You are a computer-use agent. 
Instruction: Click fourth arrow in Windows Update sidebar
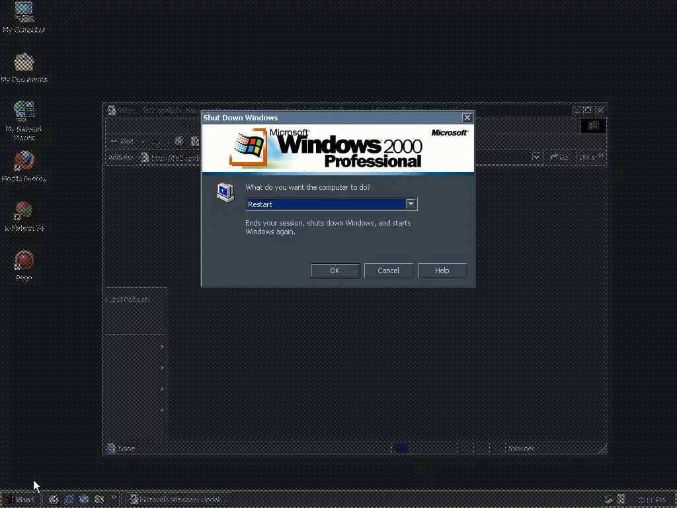(x=163, y=410)
